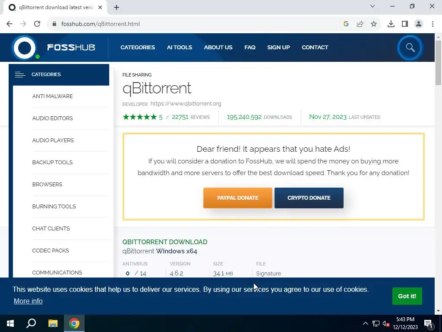Click the share page icon
The width and height of the screenshot is (442, 332).
(x=360, y=24)
